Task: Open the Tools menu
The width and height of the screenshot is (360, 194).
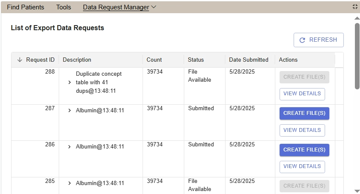Action: click(63, 7)
